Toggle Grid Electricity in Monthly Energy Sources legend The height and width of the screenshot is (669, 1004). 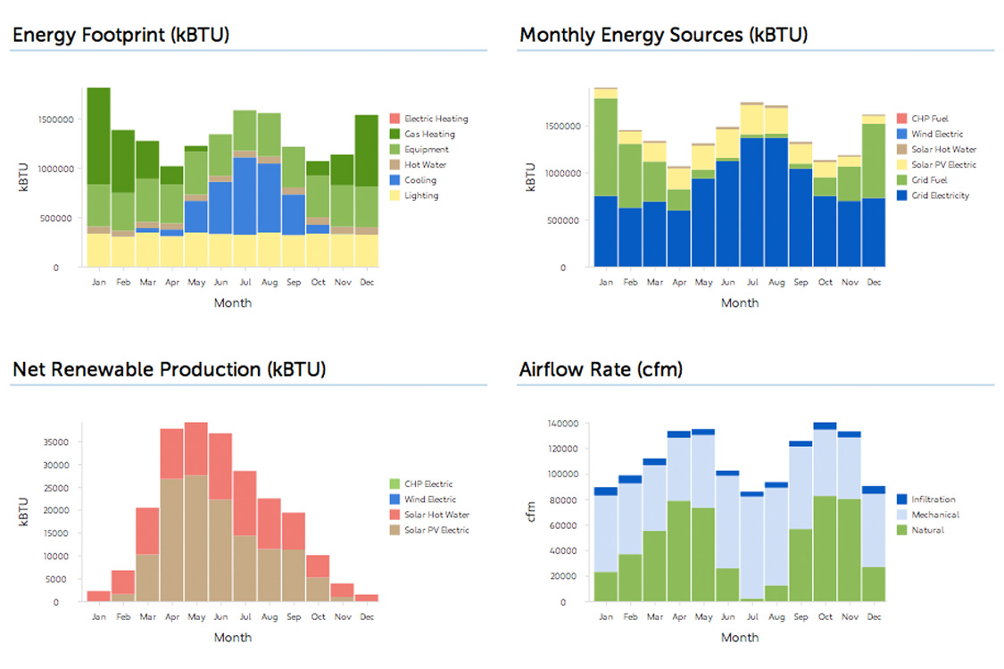940,195
